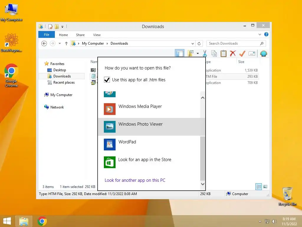Click My Computer in address breadcrumb

tap(93, 43)
